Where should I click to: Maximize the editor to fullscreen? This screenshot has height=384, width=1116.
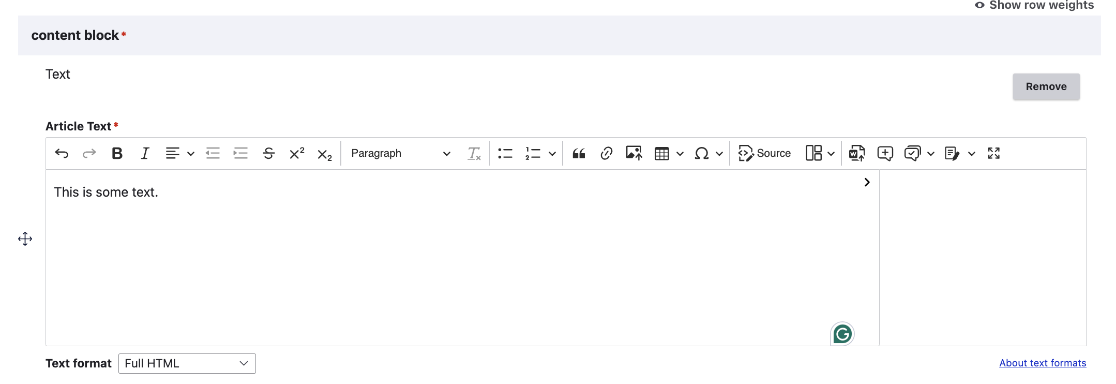[994, 153]
